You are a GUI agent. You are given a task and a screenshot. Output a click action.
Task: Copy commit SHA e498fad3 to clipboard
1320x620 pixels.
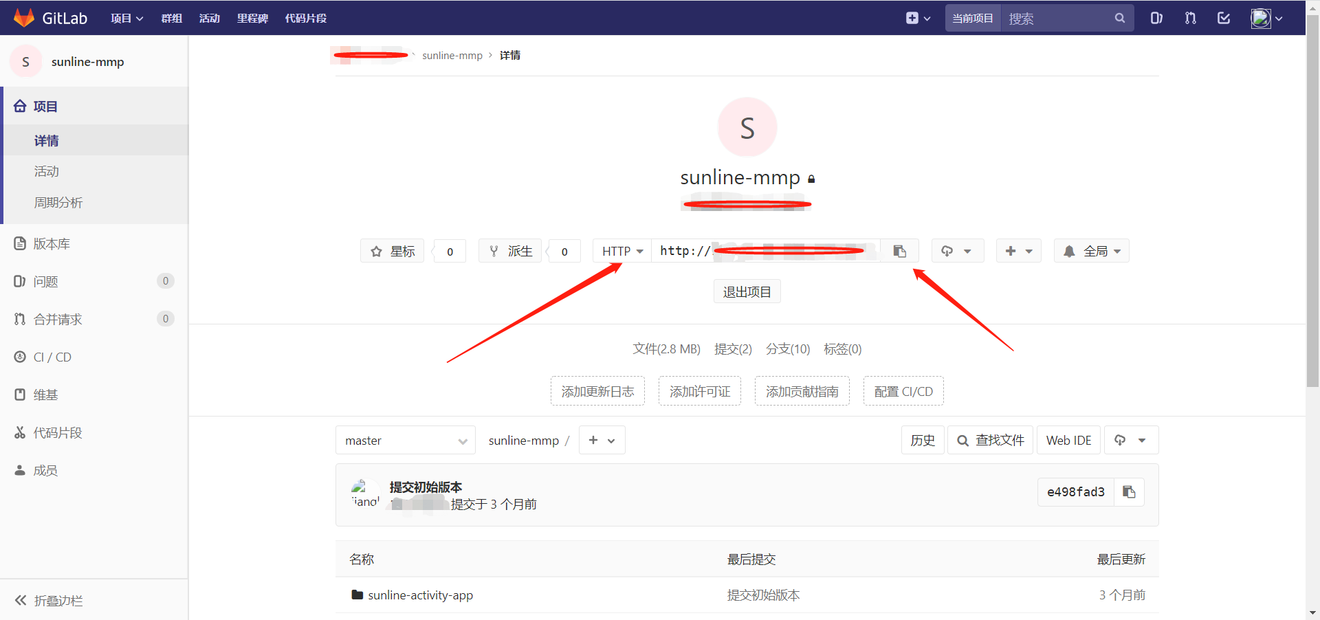pyautogui.click(x=1129, y=492)
